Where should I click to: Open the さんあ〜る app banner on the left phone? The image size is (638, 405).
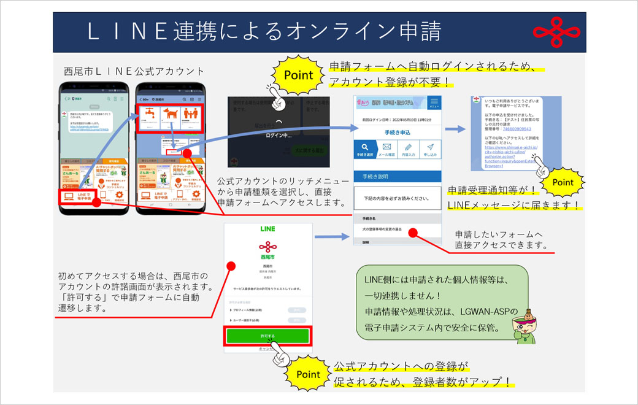point(77,177)
